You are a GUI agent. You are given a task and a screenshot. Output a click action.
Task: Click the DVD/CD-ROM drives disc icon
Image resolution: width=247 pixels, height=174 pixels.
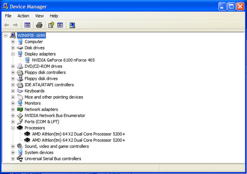click(20, 66)
